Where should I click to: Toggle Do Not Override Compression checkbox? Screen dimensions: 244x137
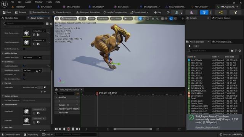(x=24, y=49)
